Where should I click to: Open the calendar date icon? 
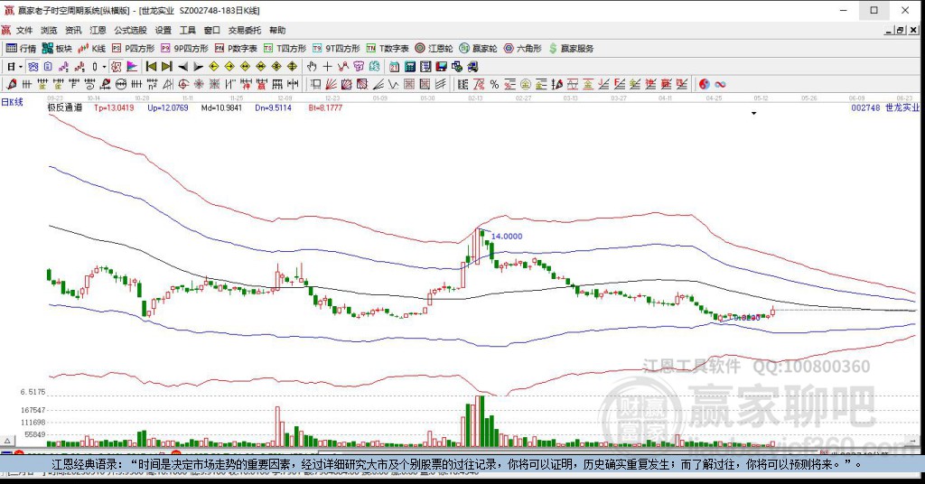394,67
